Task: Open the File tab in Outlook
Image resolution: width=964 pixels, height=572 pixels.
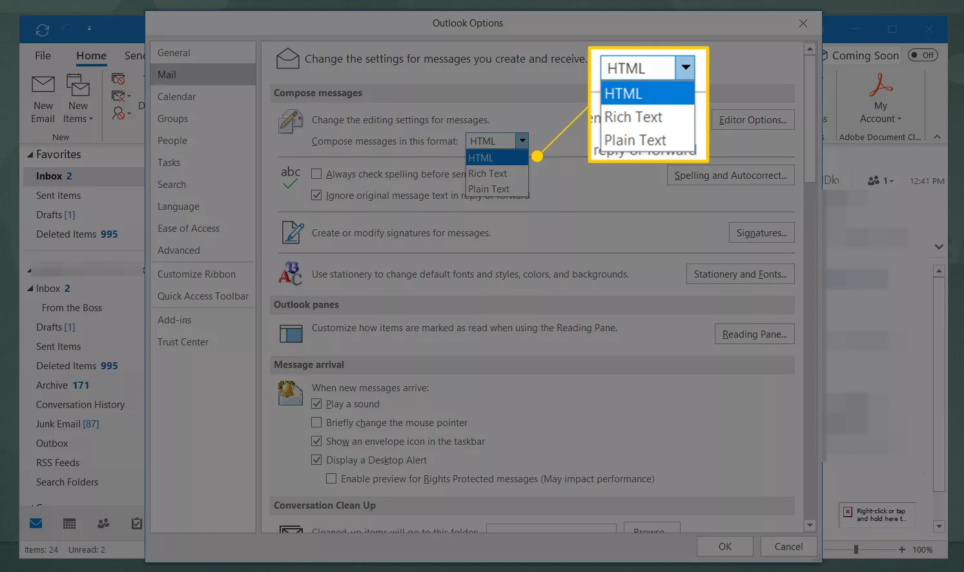Action: tap(43, 56)
